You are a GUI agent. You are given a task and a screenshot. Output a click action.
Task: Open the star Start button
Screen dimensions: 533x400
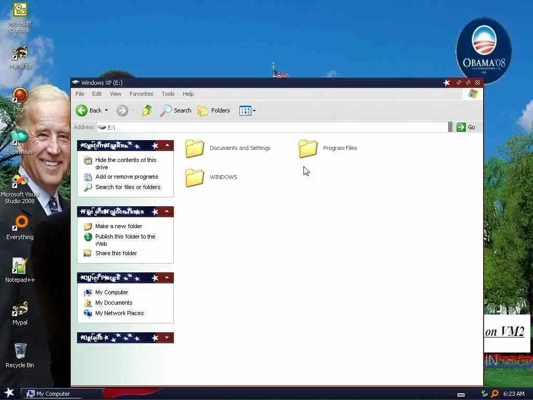click(9, 393)
